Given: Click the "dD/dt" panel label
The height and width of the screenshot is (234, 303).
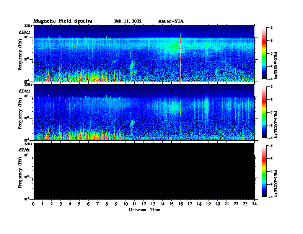Looking at the screenshot, I should (x=24, y=91).
